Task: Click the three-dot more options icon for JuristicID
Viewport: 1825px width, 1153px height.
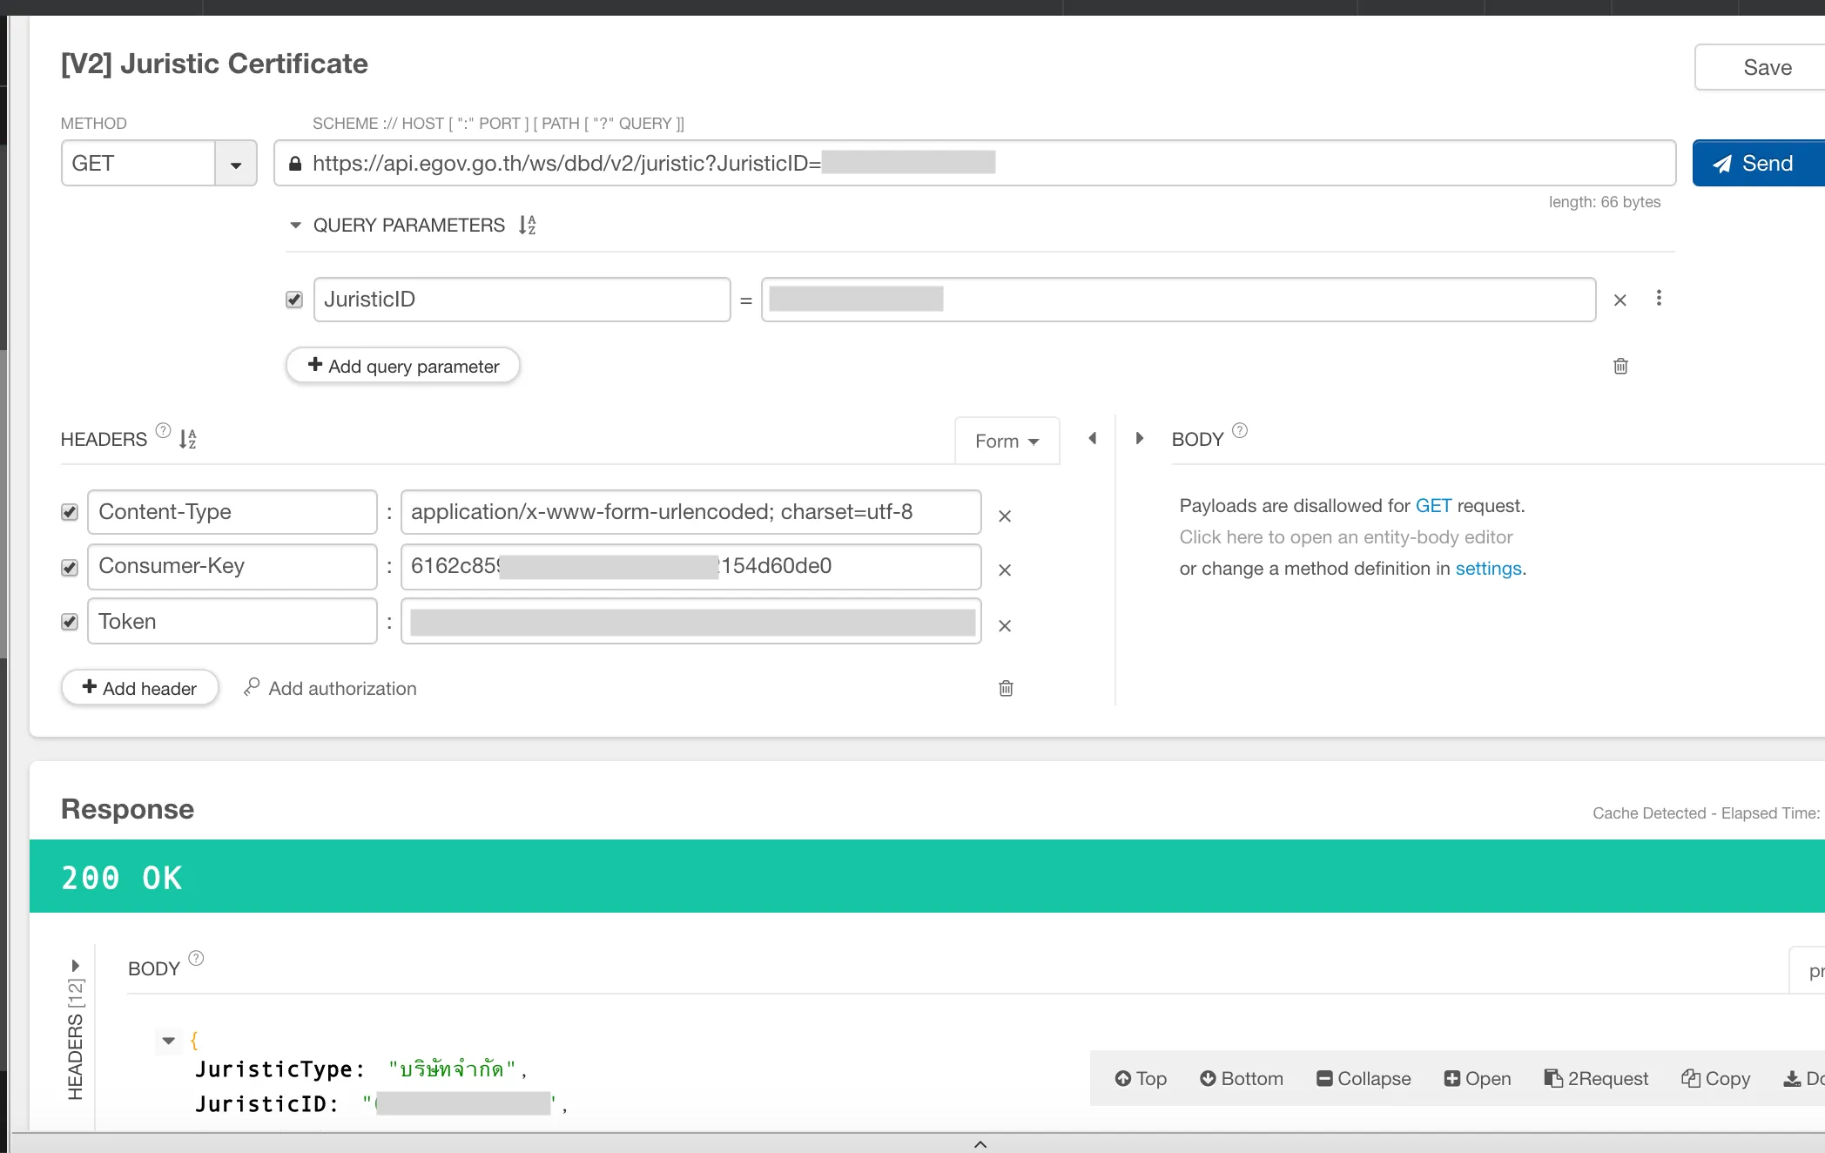Action: click(1659, 299)
